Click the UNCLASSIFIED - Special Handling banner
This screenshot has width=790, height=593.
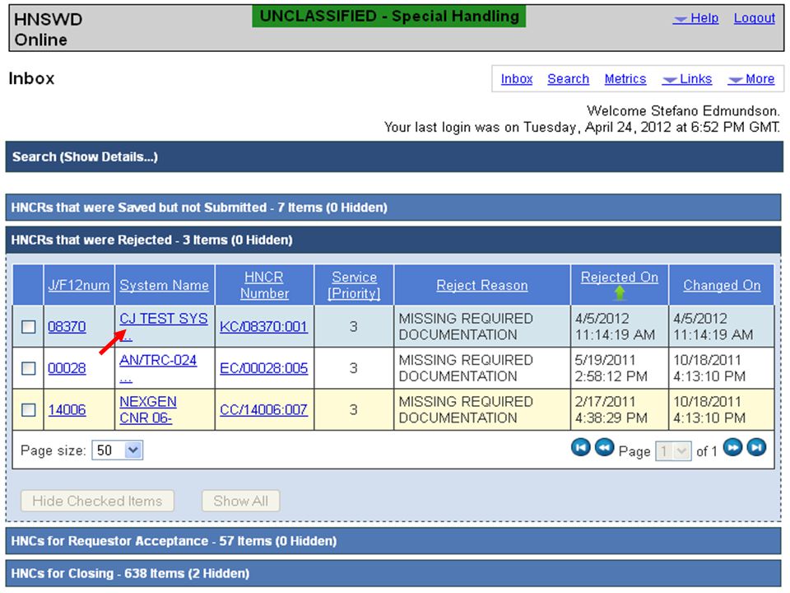click(389, 16)
